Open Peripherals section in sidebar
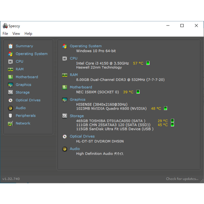 tap(25, 116)
